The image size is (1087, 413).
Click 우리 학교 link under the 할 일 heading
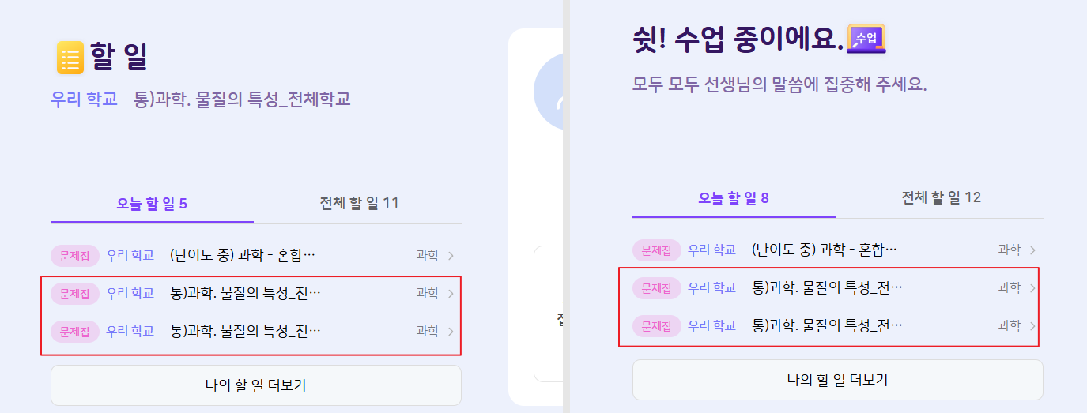point(83,99)
